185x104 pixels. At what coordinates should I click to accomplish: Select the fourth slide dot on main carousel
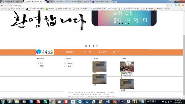(x=97, y=46)
